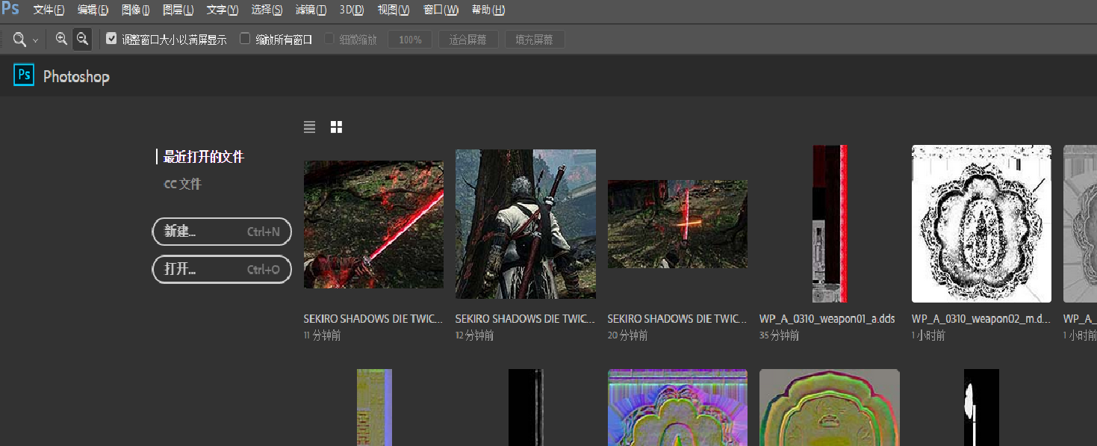1097x446 pixels.
Task: Select the CC 文件 link
Action: (x=183, y=184)
